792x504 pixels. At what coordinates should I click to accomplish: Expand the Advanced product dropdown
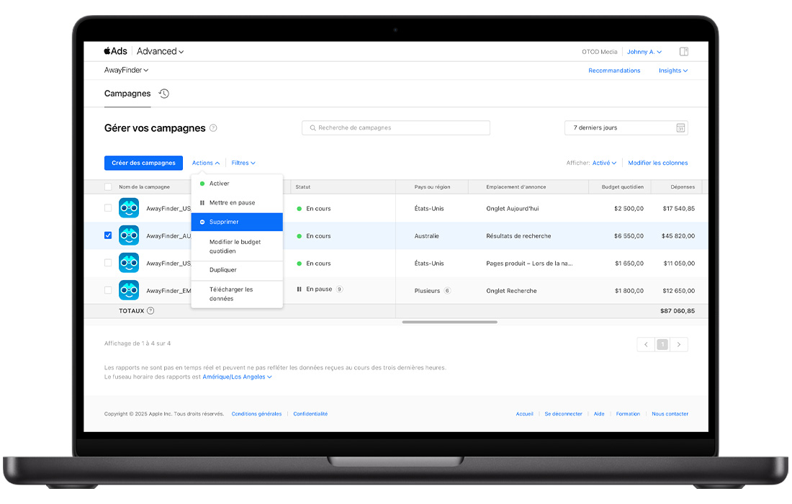coord(160,52)
